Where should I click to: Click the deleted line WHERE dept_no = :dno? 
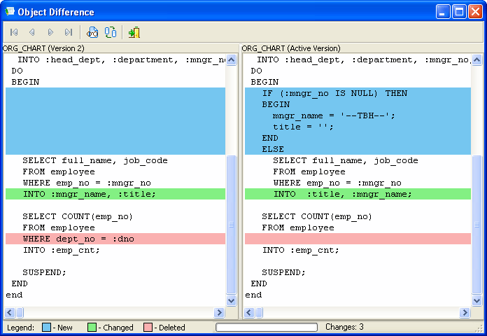[x=78, y=239]
